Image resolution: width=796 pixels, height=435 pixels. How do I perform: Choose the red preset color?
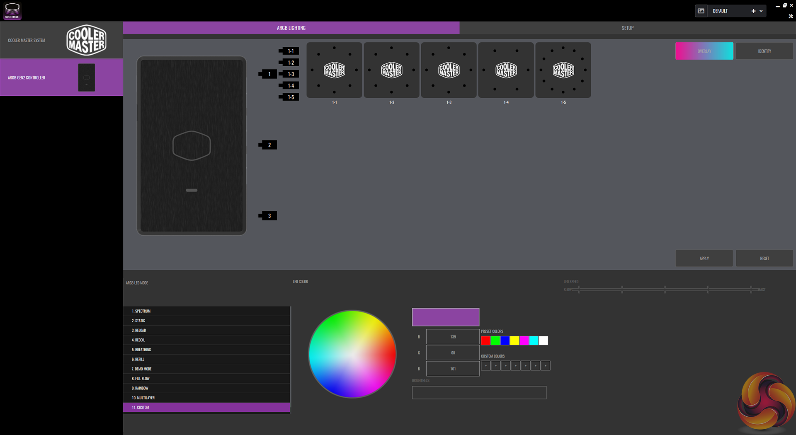pos(485,341)
